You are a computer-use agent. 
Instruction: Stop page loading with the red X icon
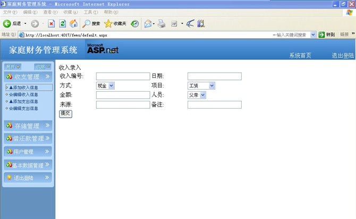52,23
